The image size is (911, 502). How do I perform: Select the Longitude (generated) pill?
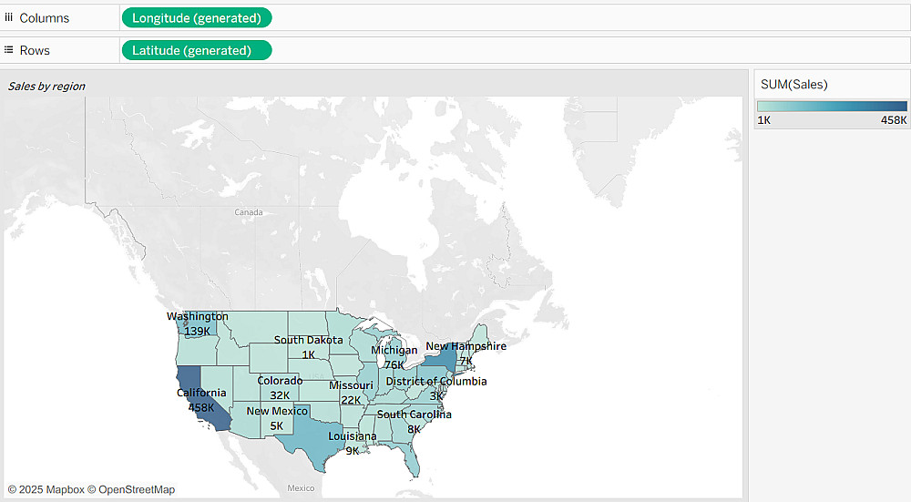click(197, 18)
